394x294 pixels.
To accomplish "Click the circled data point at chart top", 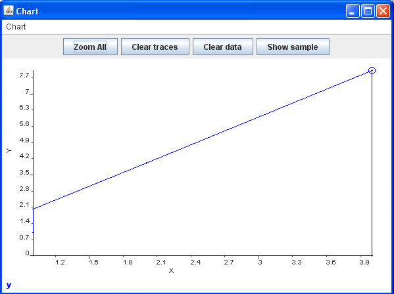I will tap(372, 71).
